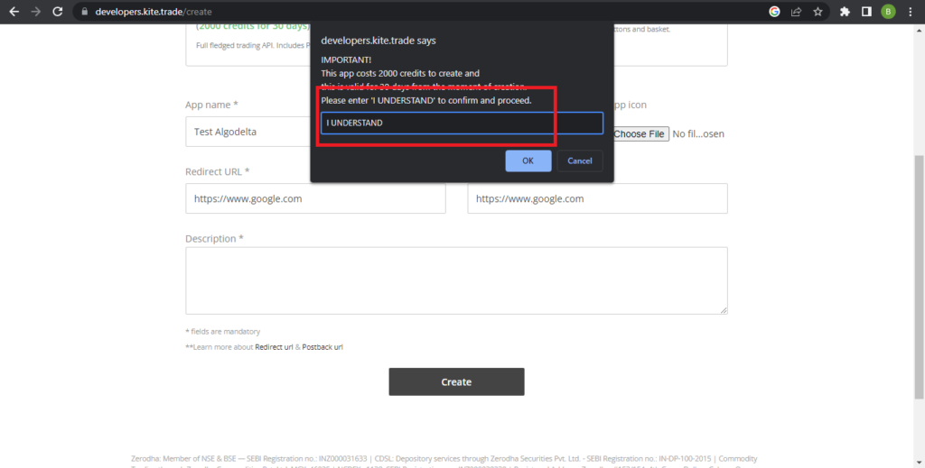Open the Redirect url help link
Image resolution: width=925 pixels, height=468 pixels.
274,347
